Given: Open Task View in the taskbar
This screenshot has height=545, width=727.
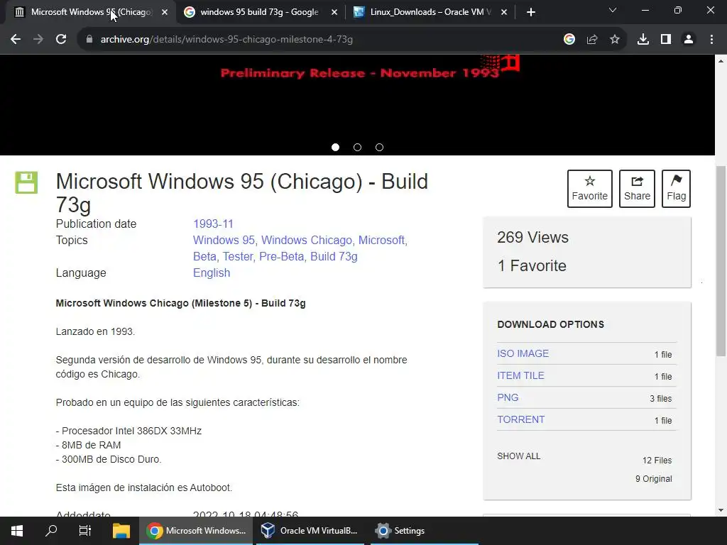Looking at the screenshot, I should coord(85,531).
